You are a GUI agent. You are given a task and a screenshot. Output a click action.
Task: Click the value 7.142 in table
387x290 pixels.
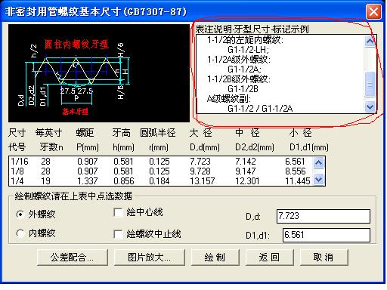pos(246,162)
